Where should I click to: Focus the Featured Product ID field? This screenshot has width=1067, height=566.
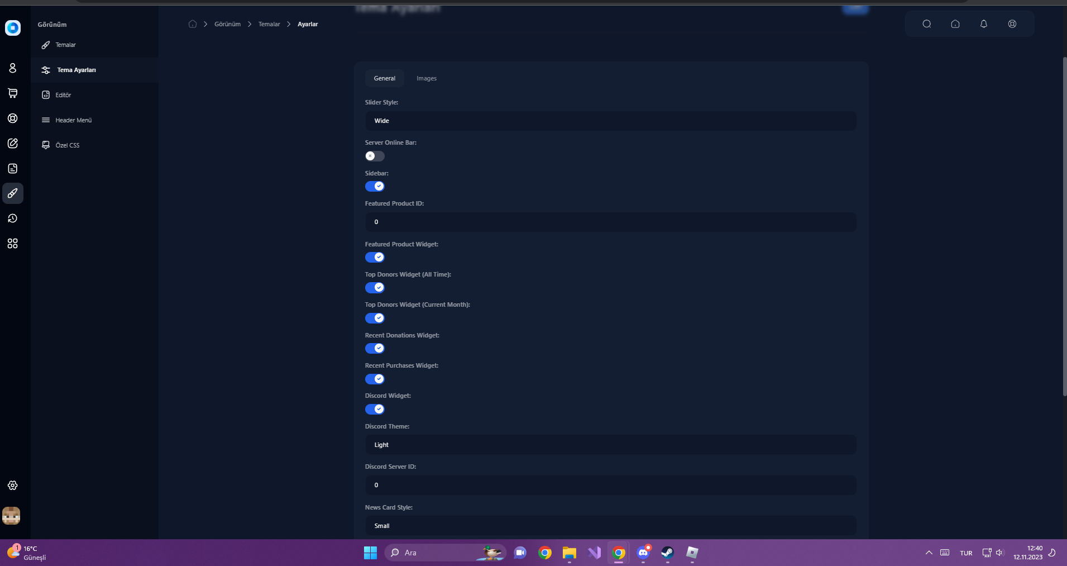611,222
